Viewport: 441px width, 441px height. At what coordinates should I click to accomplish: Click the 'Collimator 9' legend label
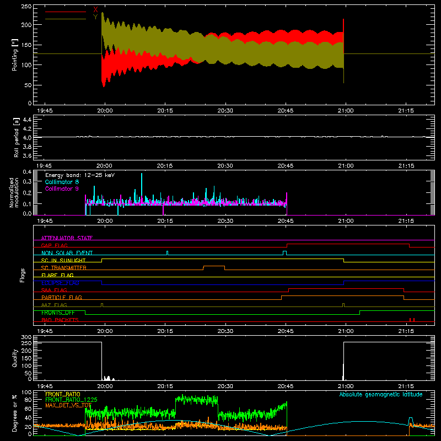[x=62, y=189]
